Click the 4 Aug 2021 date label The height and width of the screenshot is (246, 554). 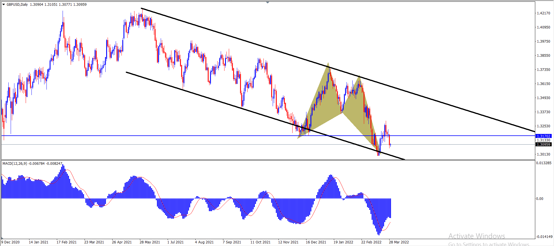204,242
